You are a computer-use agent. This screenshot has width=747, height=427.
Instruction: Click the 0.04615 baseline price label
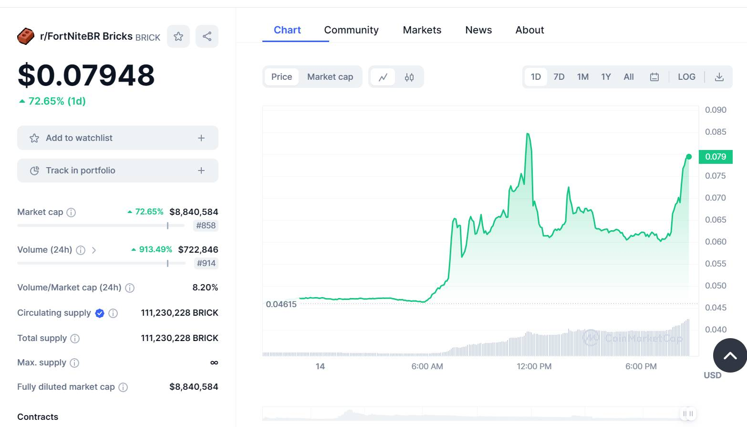coord(281,304)
